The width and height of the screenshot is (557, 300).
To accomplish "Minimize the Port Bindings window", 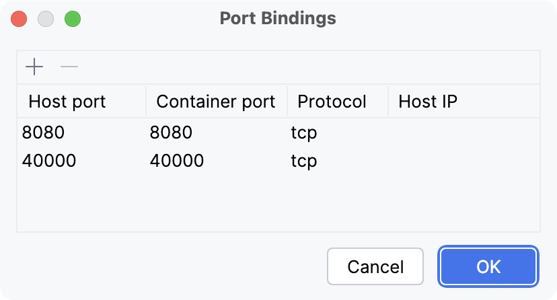I will (46, 18).
